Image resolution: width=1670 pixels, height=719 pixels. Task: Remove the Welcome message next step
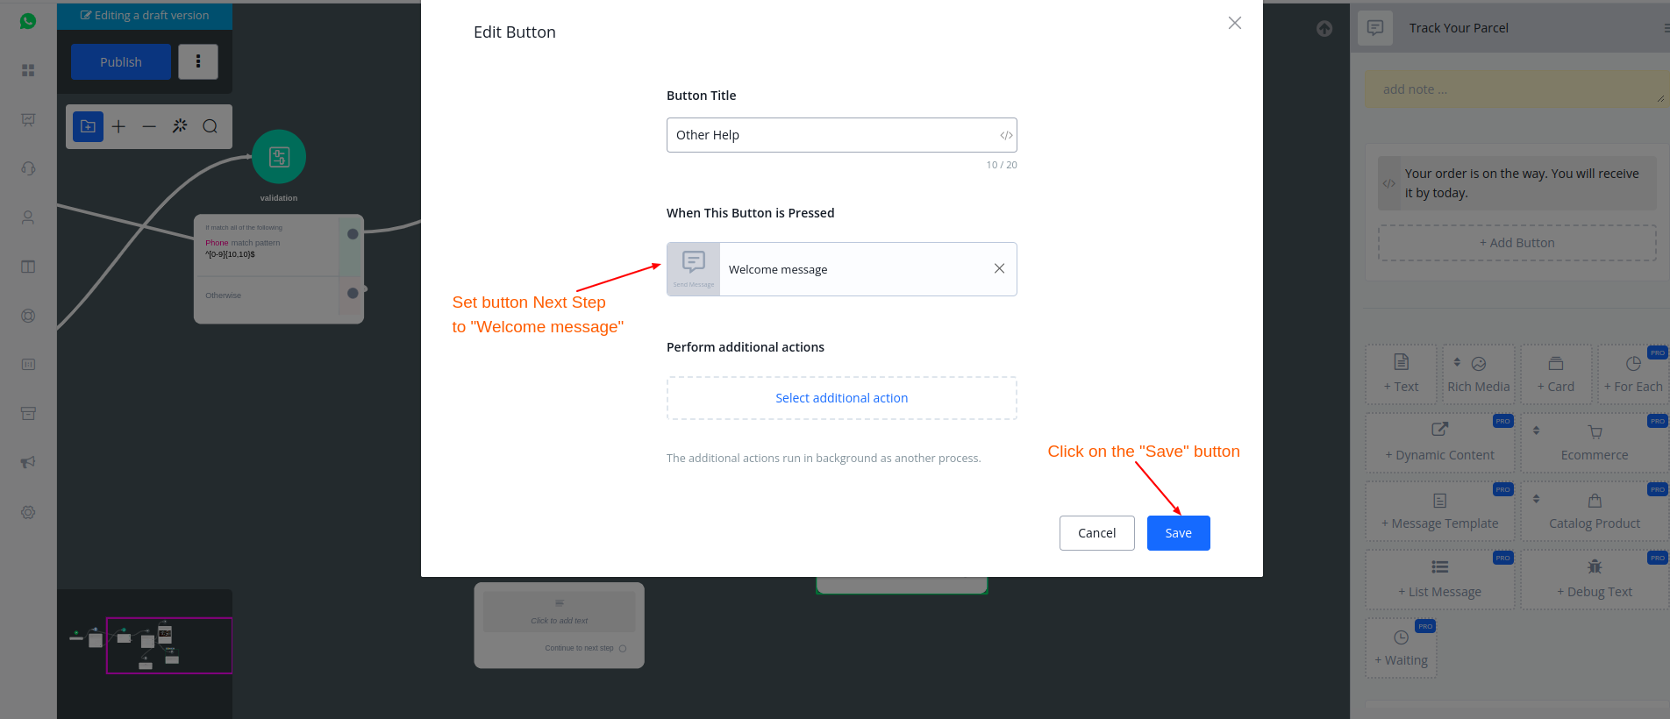(999, 268)
